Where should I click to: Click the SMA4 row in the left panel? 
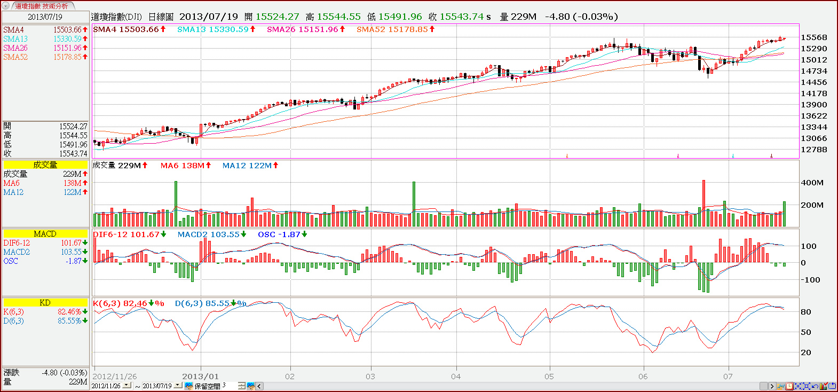pos(45,30)
